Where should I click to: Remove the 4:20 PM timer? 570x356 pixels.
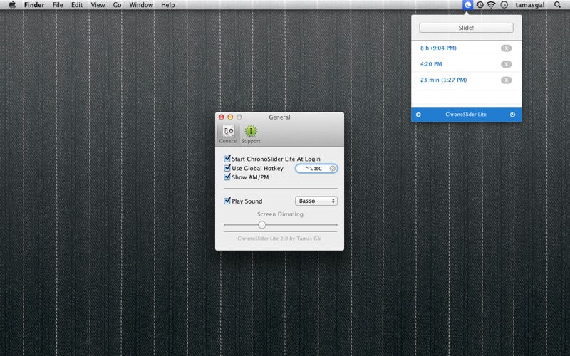click(x=506, y=64)
